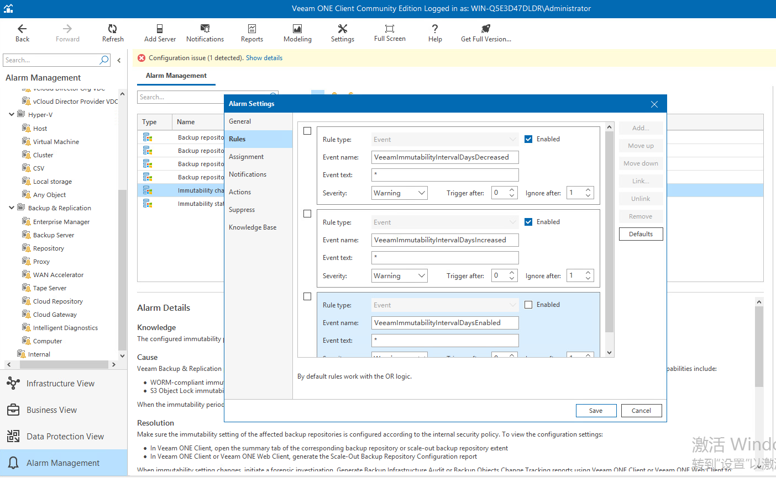
Task: Open Business View briefcase icon
Action: click(x=13, y=410)
